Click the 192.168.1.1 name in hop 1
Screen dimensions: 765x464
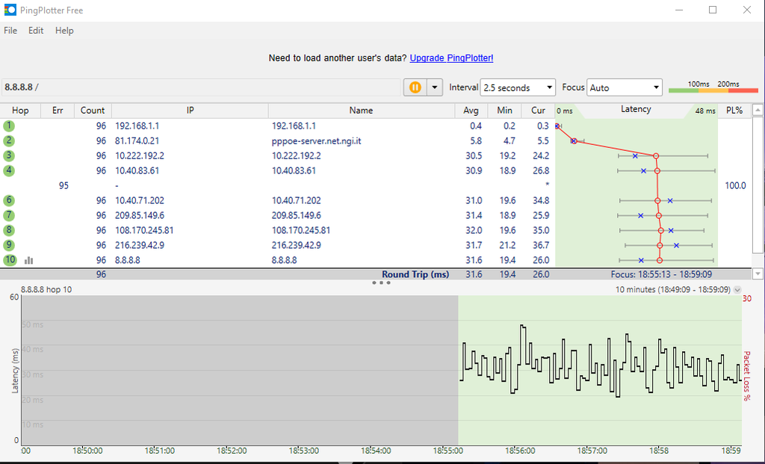[294, 126]
